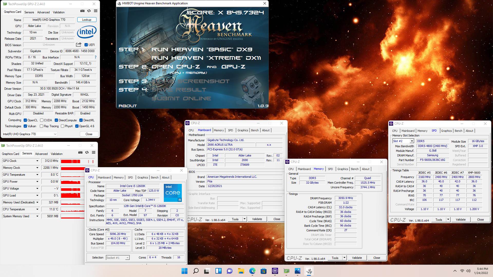Toggle the CUDA checkbox
The width and height of the screenshot is (493, 277).
[x=42, y=120]
